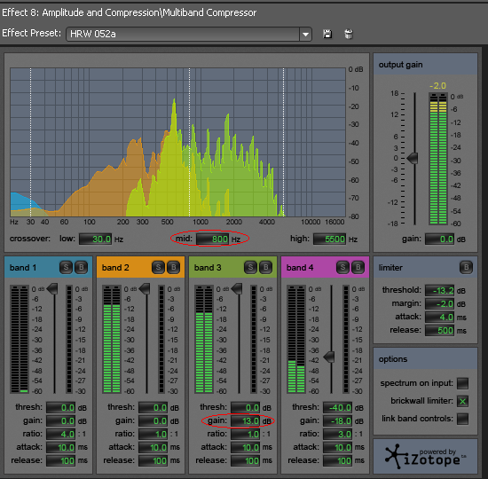This screenshot has width=488, height=479.
Task: Open the Effect Preset dropdown arrow
Action: [305, 35]
